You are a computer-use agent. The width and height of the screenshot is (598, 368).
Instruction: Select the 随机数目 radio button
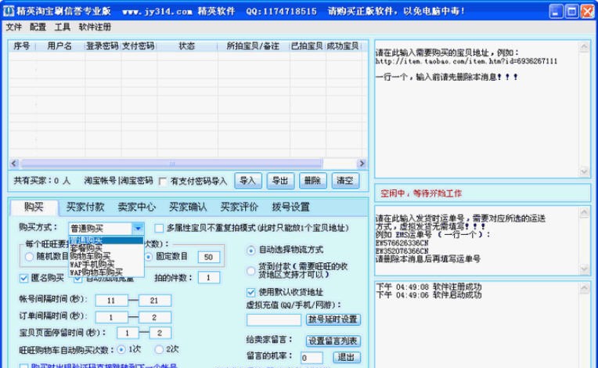(x=30, y=257)
